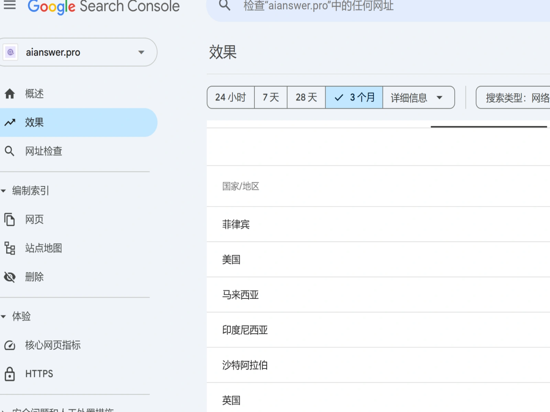Open the 删除 removals crossed-eye icon
550x412 pixels.
point(10,277)
